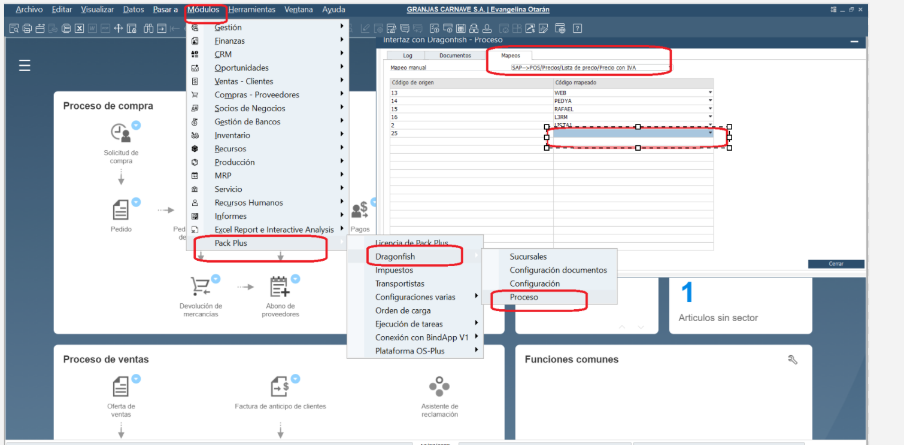904x445 pixels.
Task: Click the Print toolbar icon
Action: click(27, 28)
